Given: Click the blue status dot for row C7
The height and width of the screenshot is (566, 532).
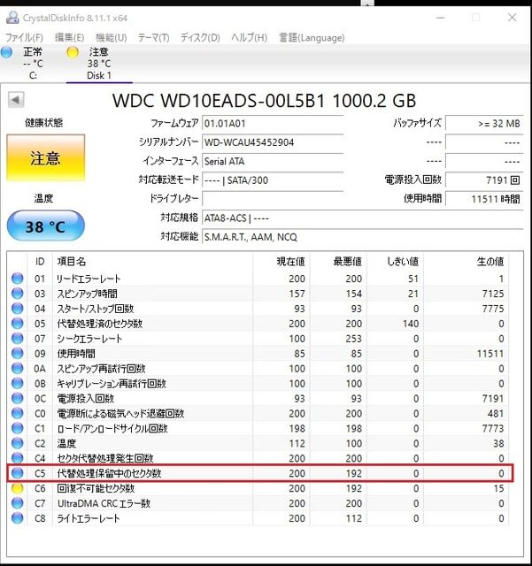Looking at the screenshot, I should click(x=18, y=503).
